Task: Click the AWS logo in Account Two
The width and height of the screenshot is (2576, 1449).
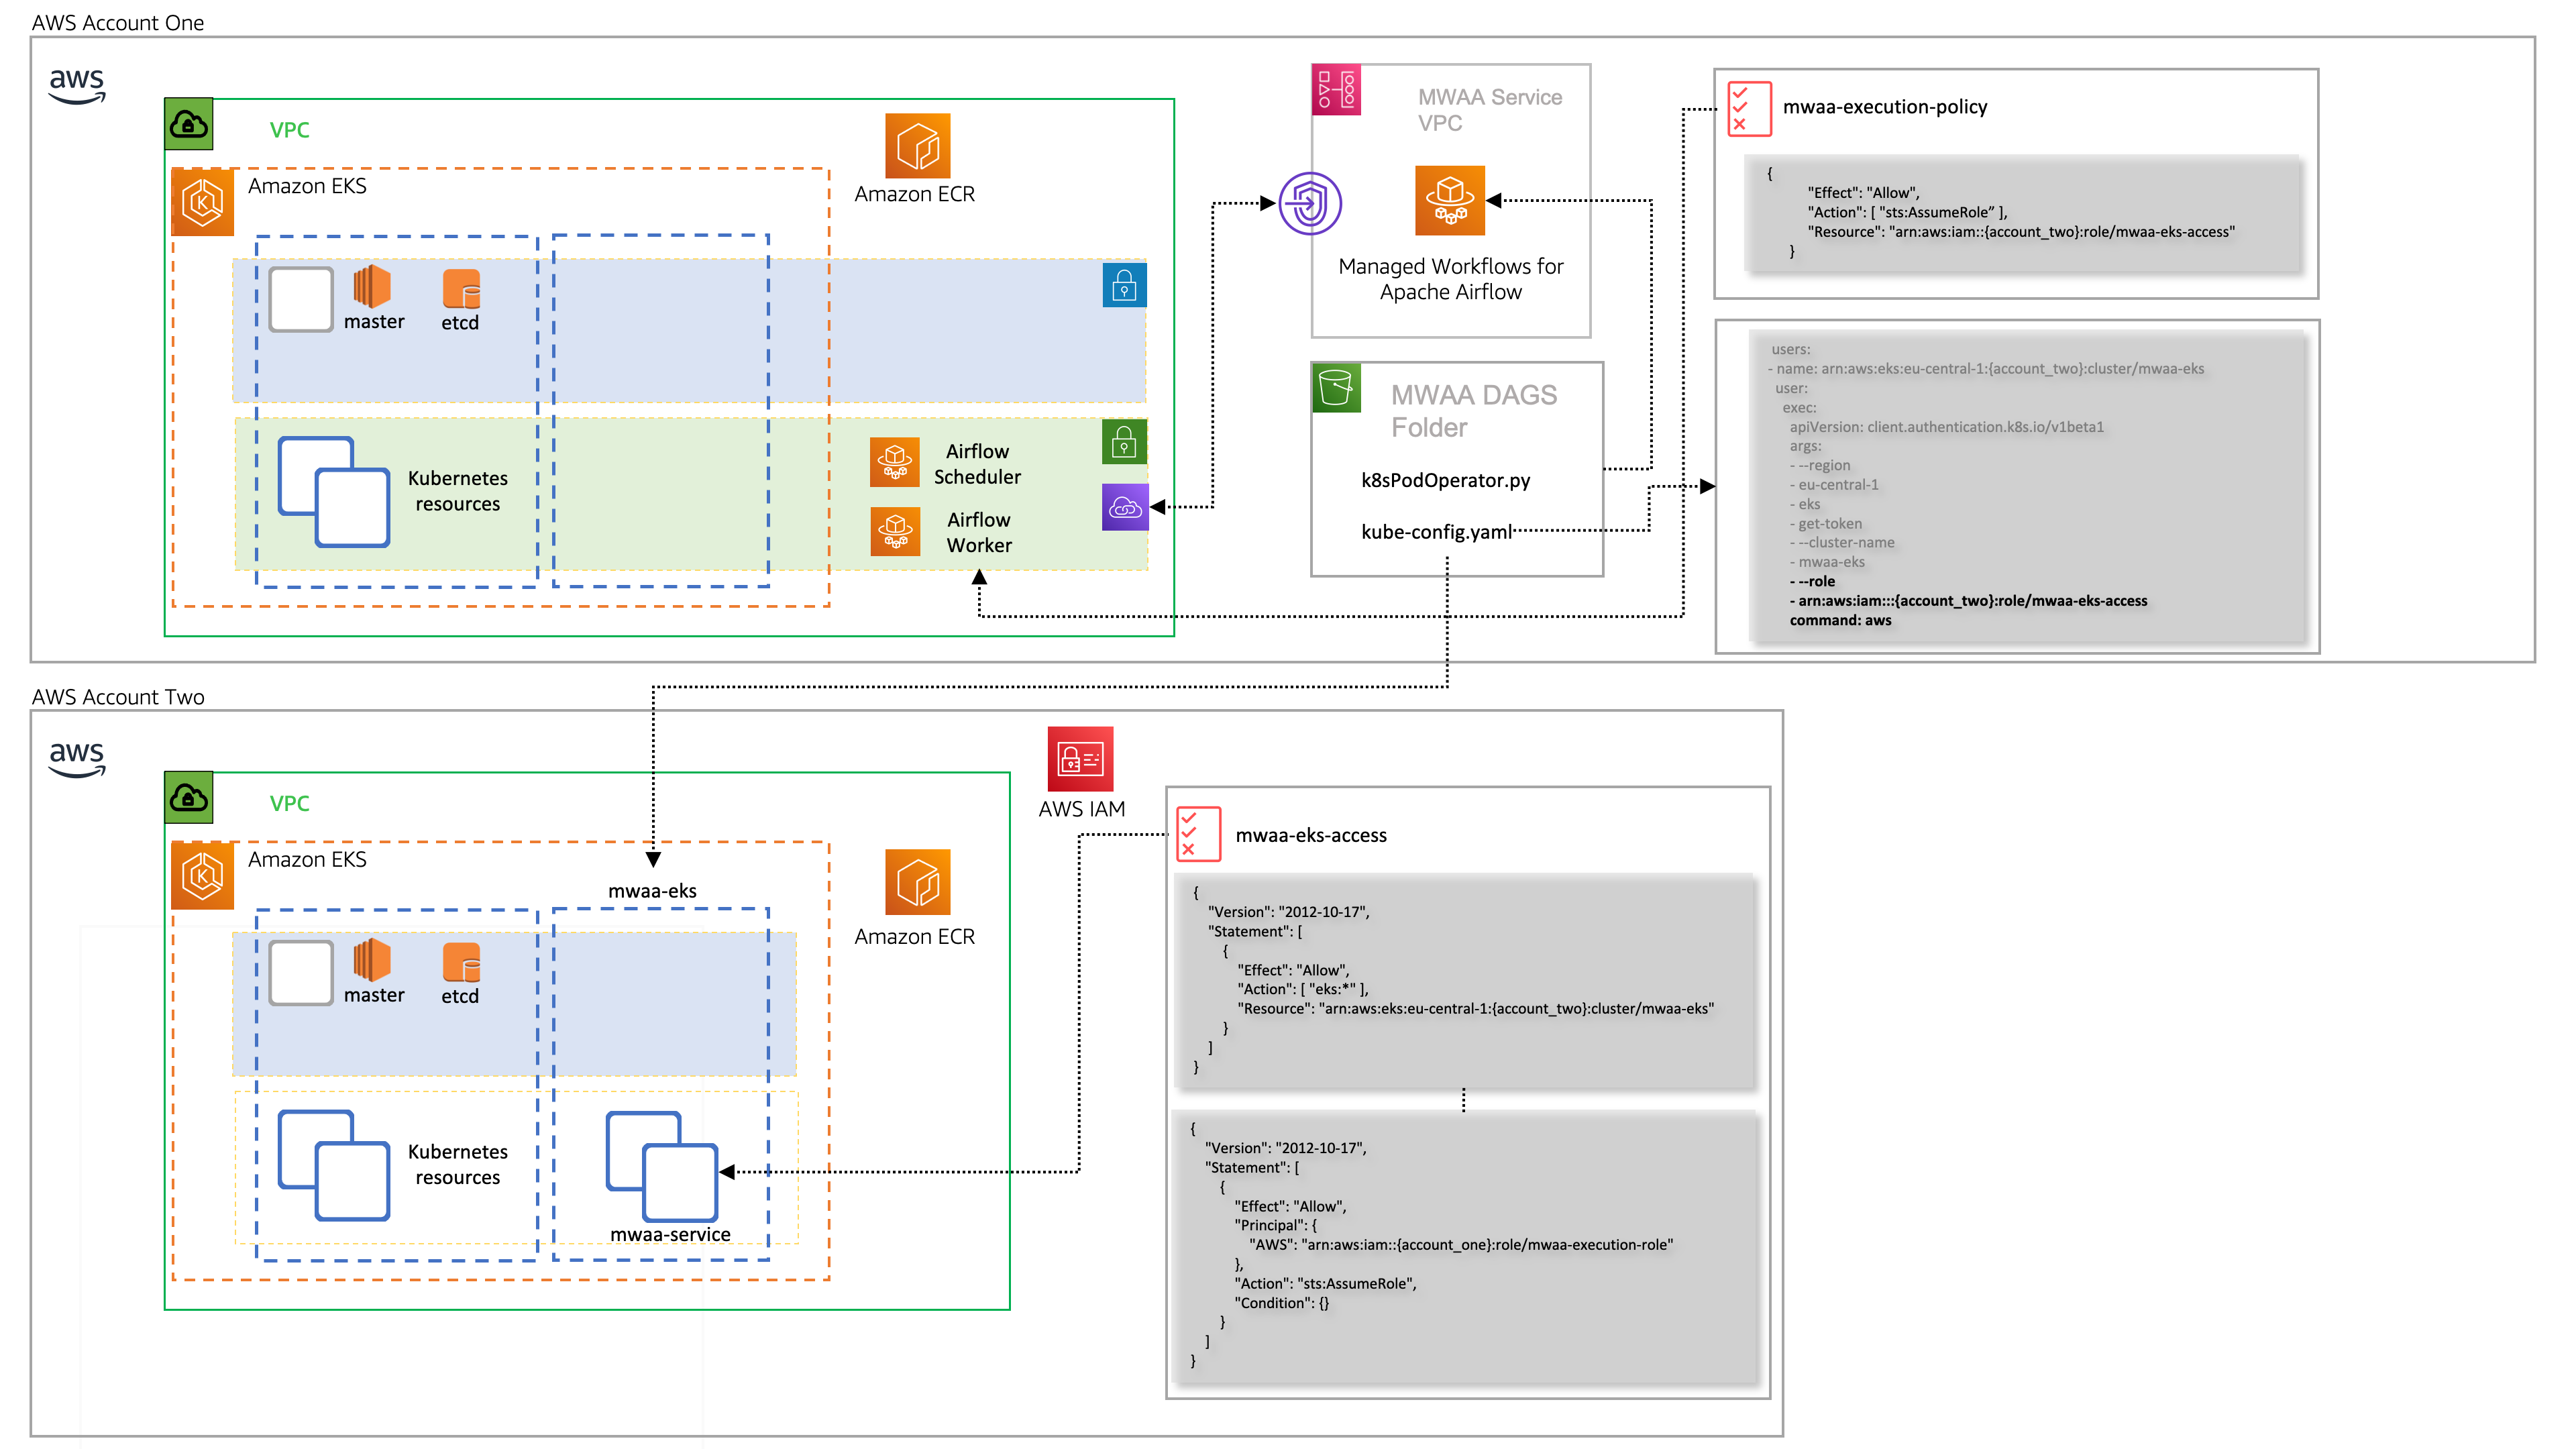Action: [77, 760]
